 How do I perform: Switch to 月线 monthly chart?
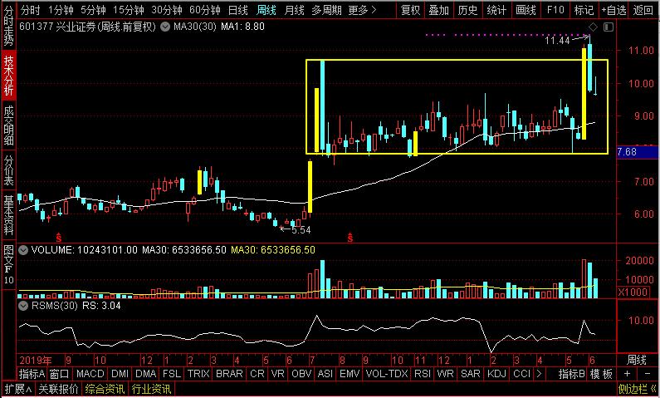(294, 10)
